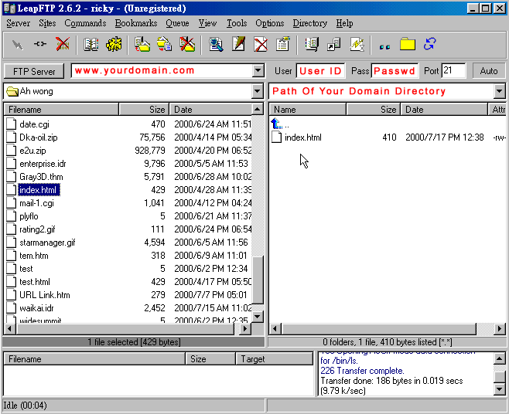
Task: Click the Passwd password field
Action: [x=395, y=71]
